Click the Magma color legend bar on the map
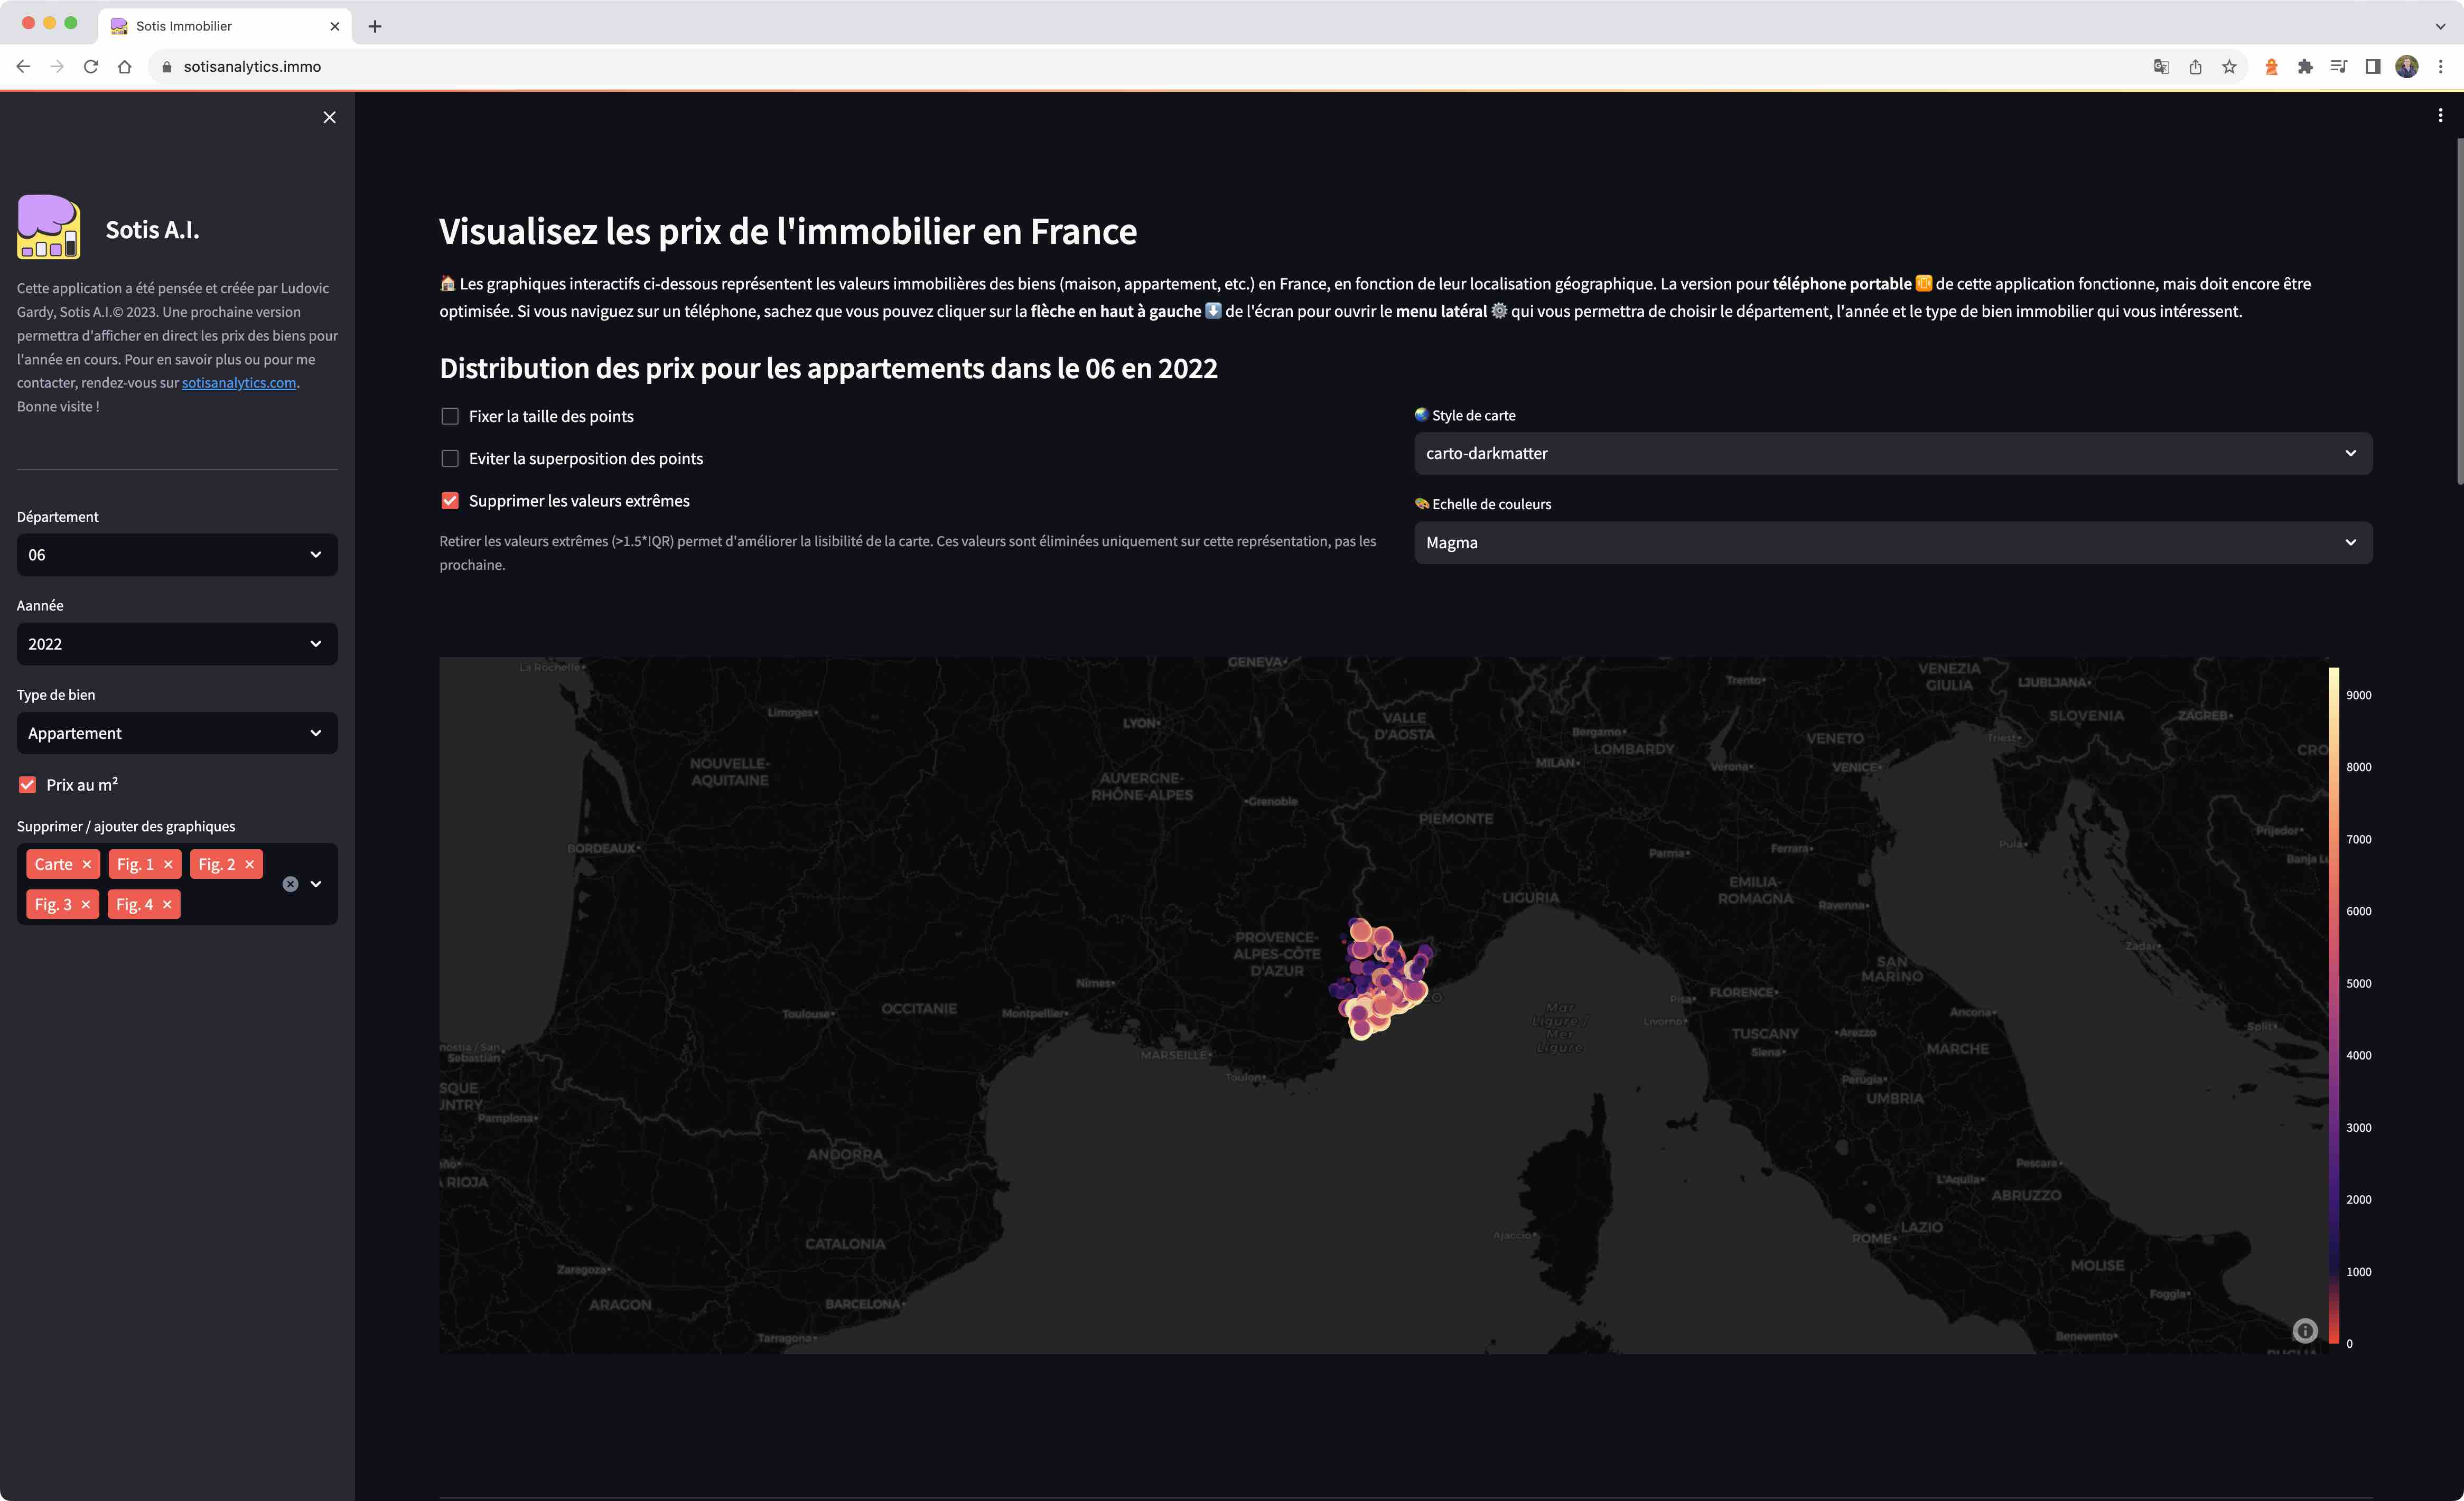The width and height of the screenshot is (2464, 1501). (x=2334, y=1000)
